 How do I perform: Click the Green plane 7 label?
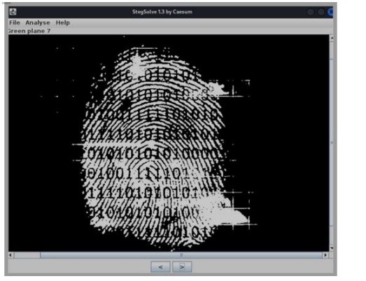(29, 31)
